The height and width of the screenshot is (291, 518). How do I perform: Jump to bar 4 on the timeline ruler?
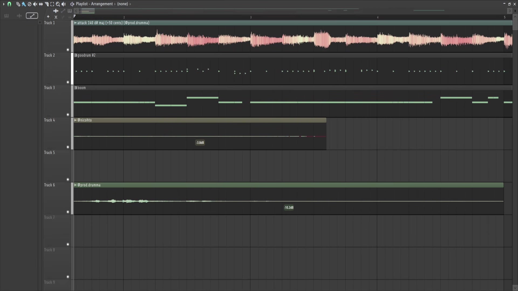tap(378, 17)
